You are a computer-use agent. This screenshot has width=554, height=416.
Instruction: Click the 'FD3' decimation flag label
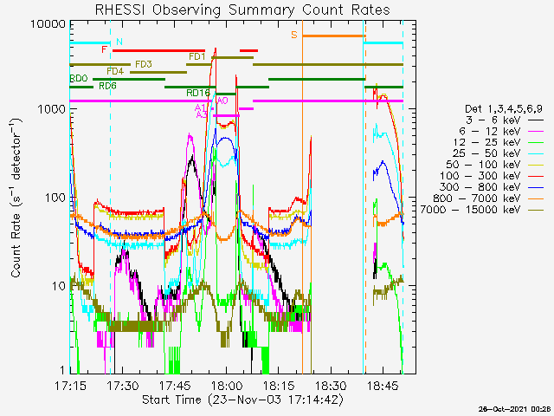[144, 64]
